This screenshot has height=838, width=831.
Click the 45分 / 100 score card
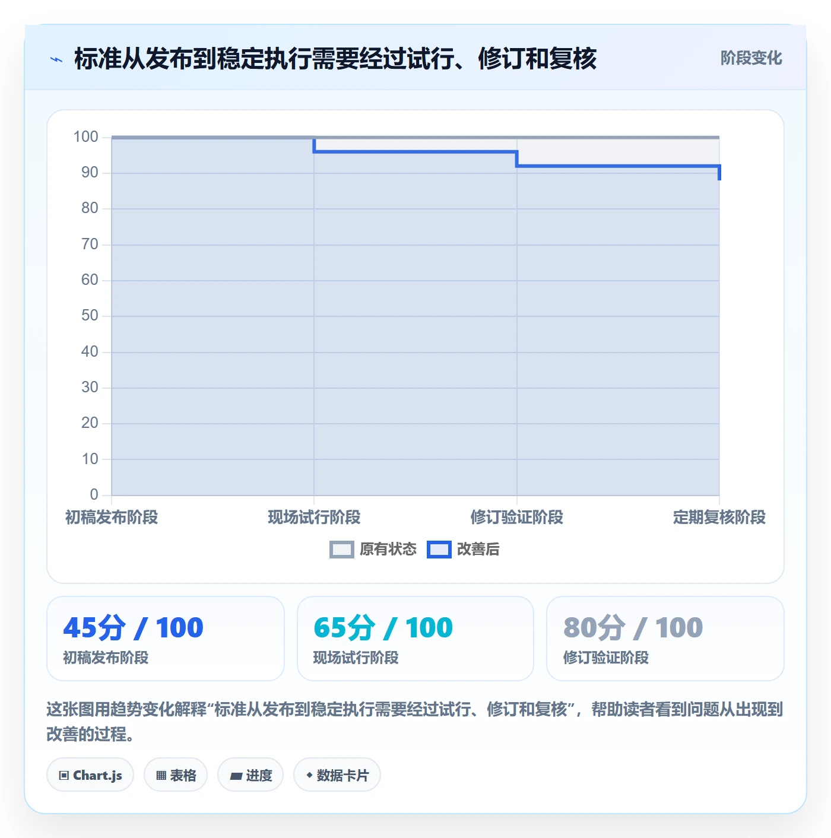click(x=166, y=639)
